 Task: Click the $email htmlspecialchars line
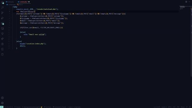click(40, 21)
